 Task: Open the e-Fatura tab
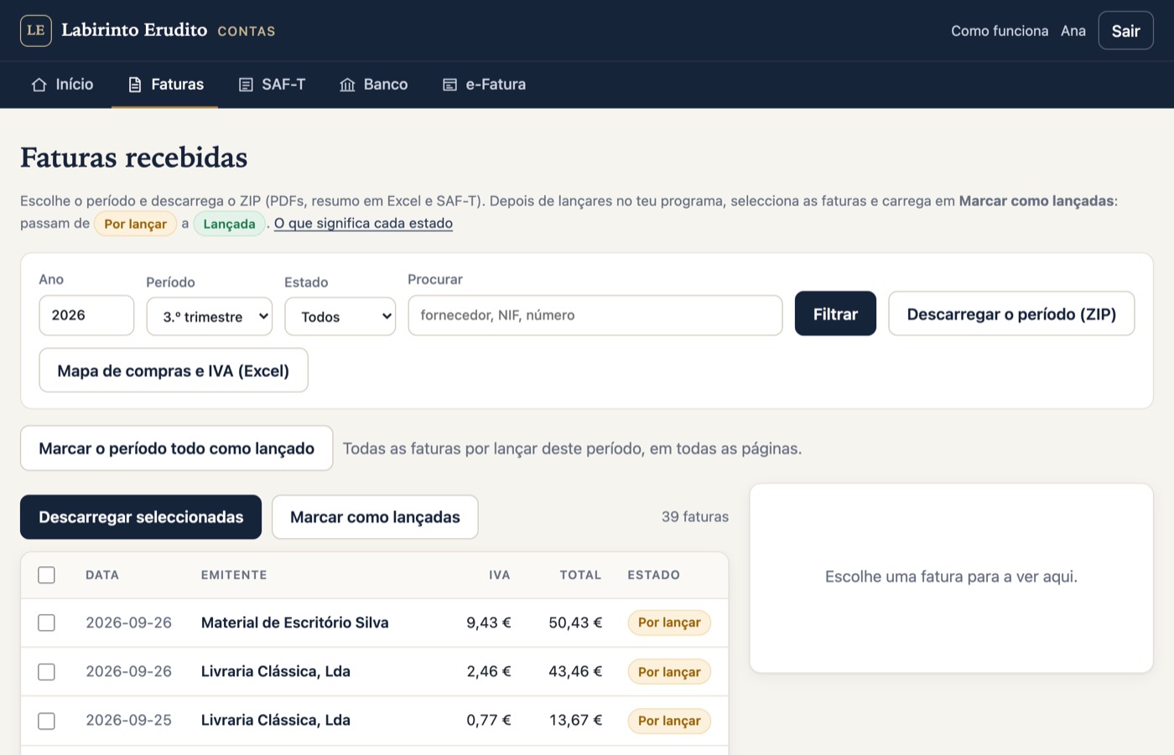(x=485, y=85)
